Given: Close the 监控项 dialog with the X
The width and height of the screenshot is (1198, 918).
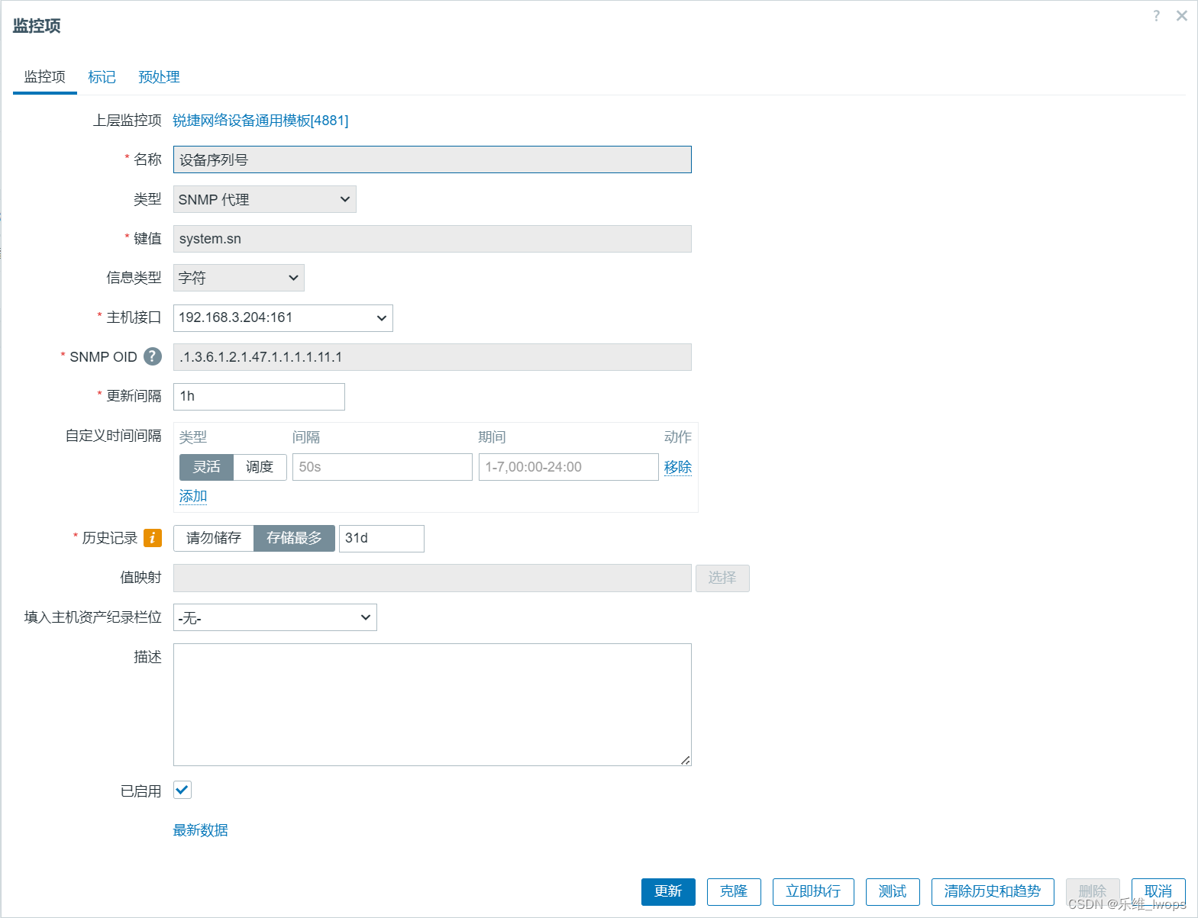Looking at the screenshot, I should click(1182, 16).
